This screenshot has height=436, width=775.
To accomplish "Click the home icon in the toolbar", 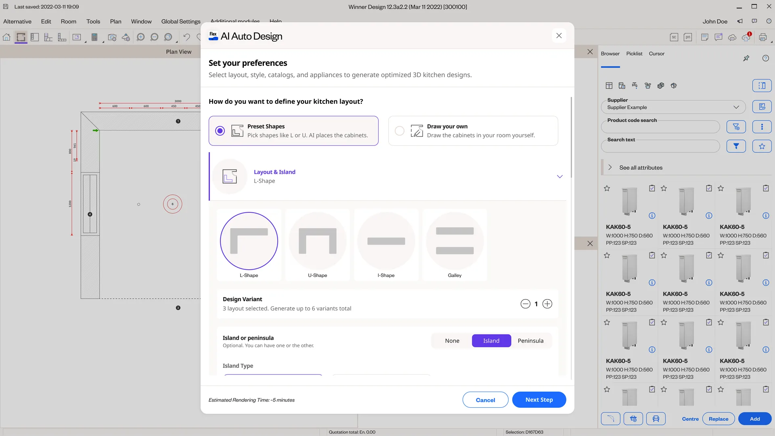I will (x=6, y=37).
